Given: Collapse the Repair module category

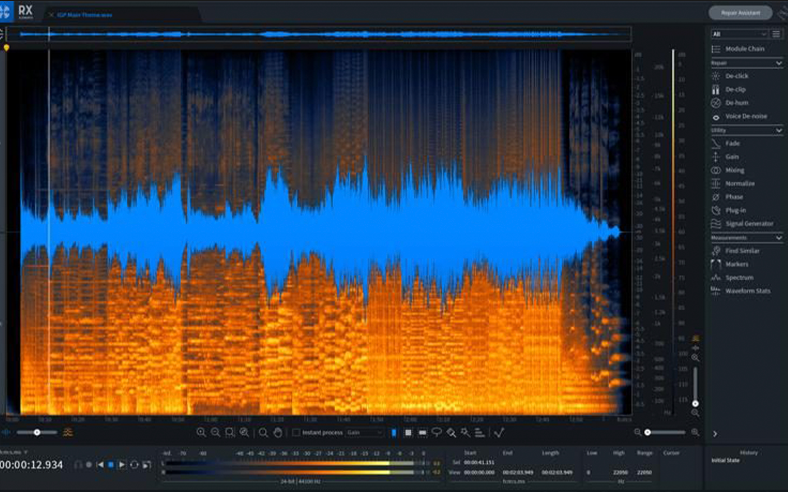Looking at the screenshot, I should pos(778,63).
